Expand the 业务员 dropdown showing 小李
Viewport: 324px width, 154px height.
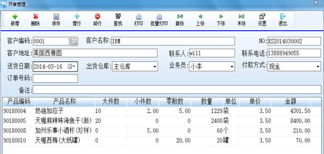pos(231,67)
